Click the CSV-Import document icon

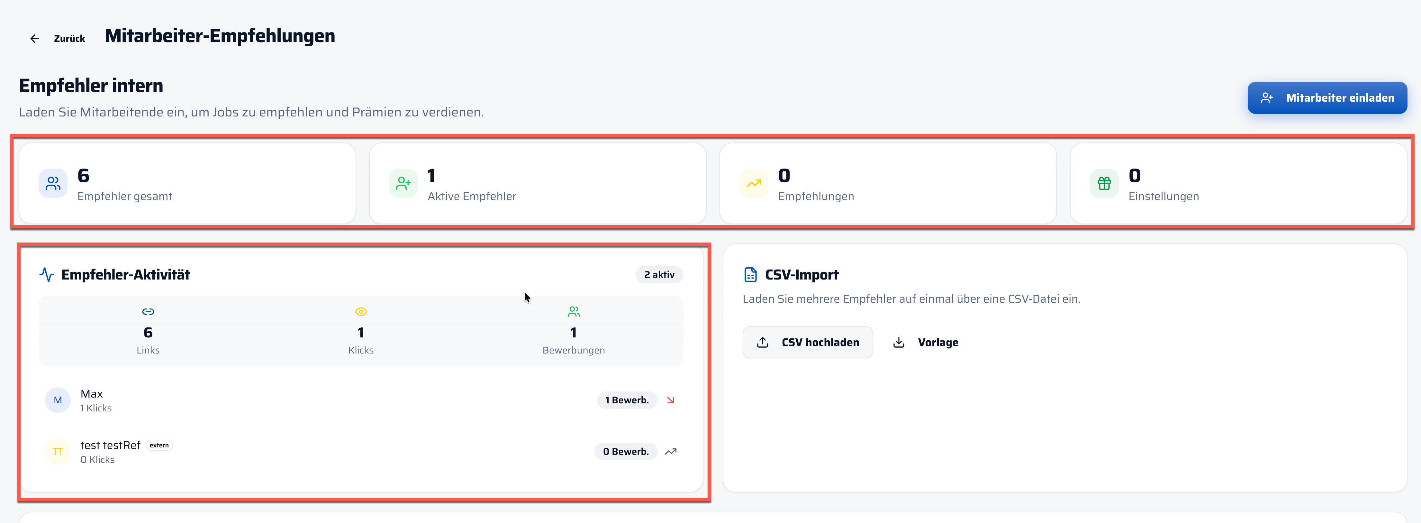(750, 275)
